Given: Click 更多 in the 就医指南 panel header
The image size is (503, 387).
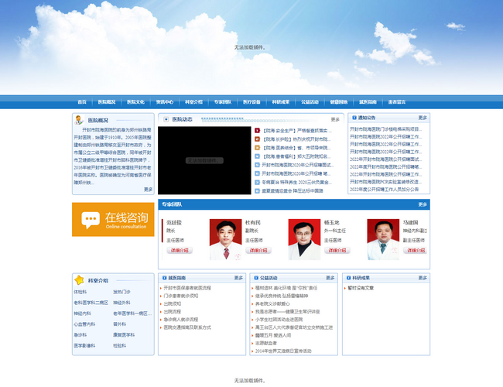Looking at the screenshot, I should tap(238, 278).
